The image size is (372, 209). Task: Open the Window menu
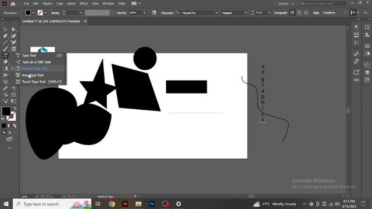[109, 3]
